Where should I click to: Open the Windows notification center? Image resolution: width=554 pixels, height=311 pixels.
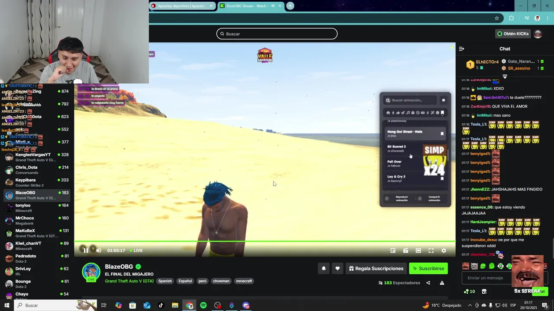pos(544,305)
